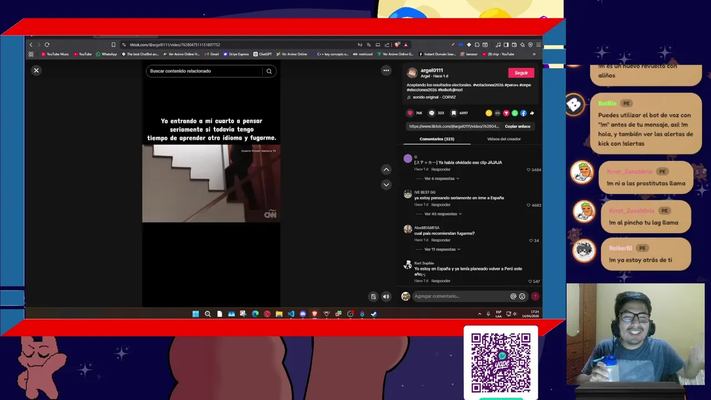Viewport: 711px width, 400px height.
Task: Show hidden system tray icons chevron
Action: coord(479,314)
